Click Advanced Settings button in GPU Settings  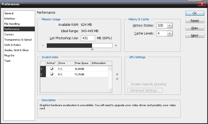coord(145,91)
